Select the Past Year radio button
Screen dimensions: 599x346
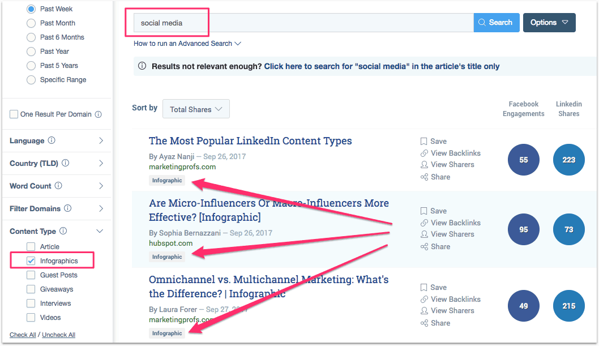click(31, 51)
